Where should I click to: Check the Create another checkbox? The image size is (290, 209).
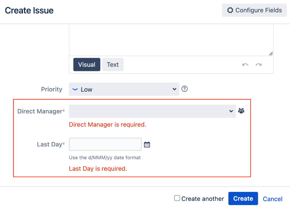(177, 198)
